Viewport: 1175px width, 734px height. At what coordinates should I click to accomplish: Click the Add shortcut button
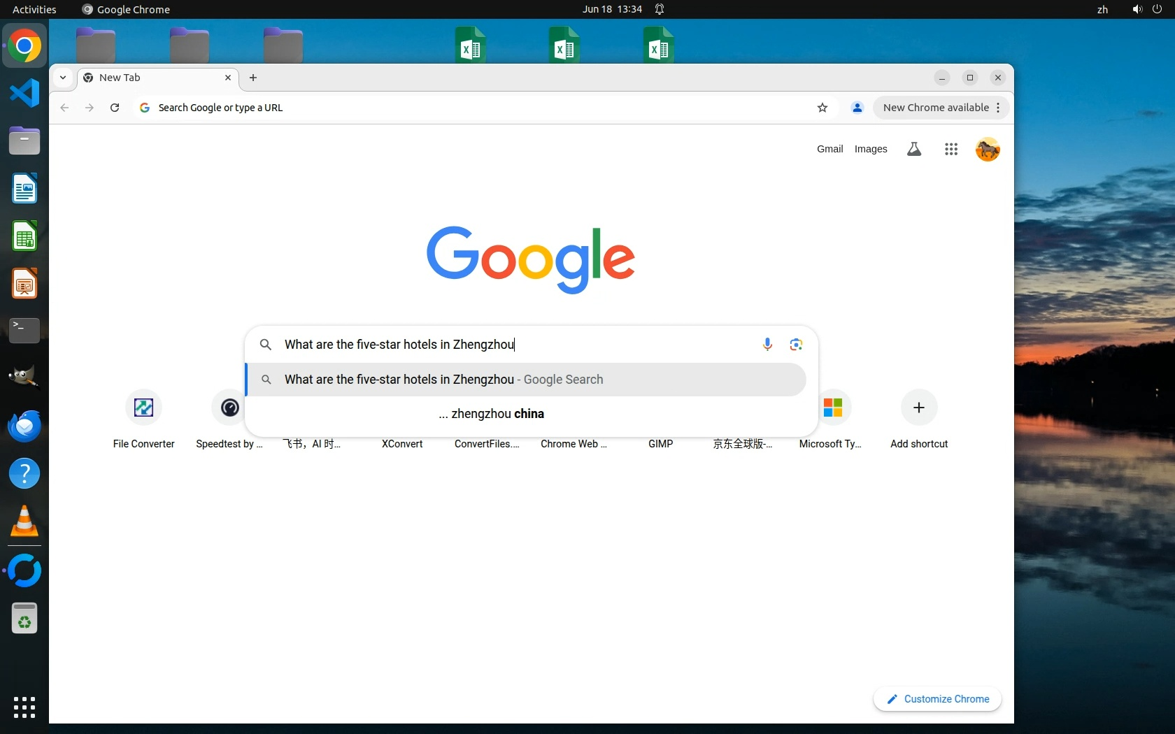coord(918,408)
